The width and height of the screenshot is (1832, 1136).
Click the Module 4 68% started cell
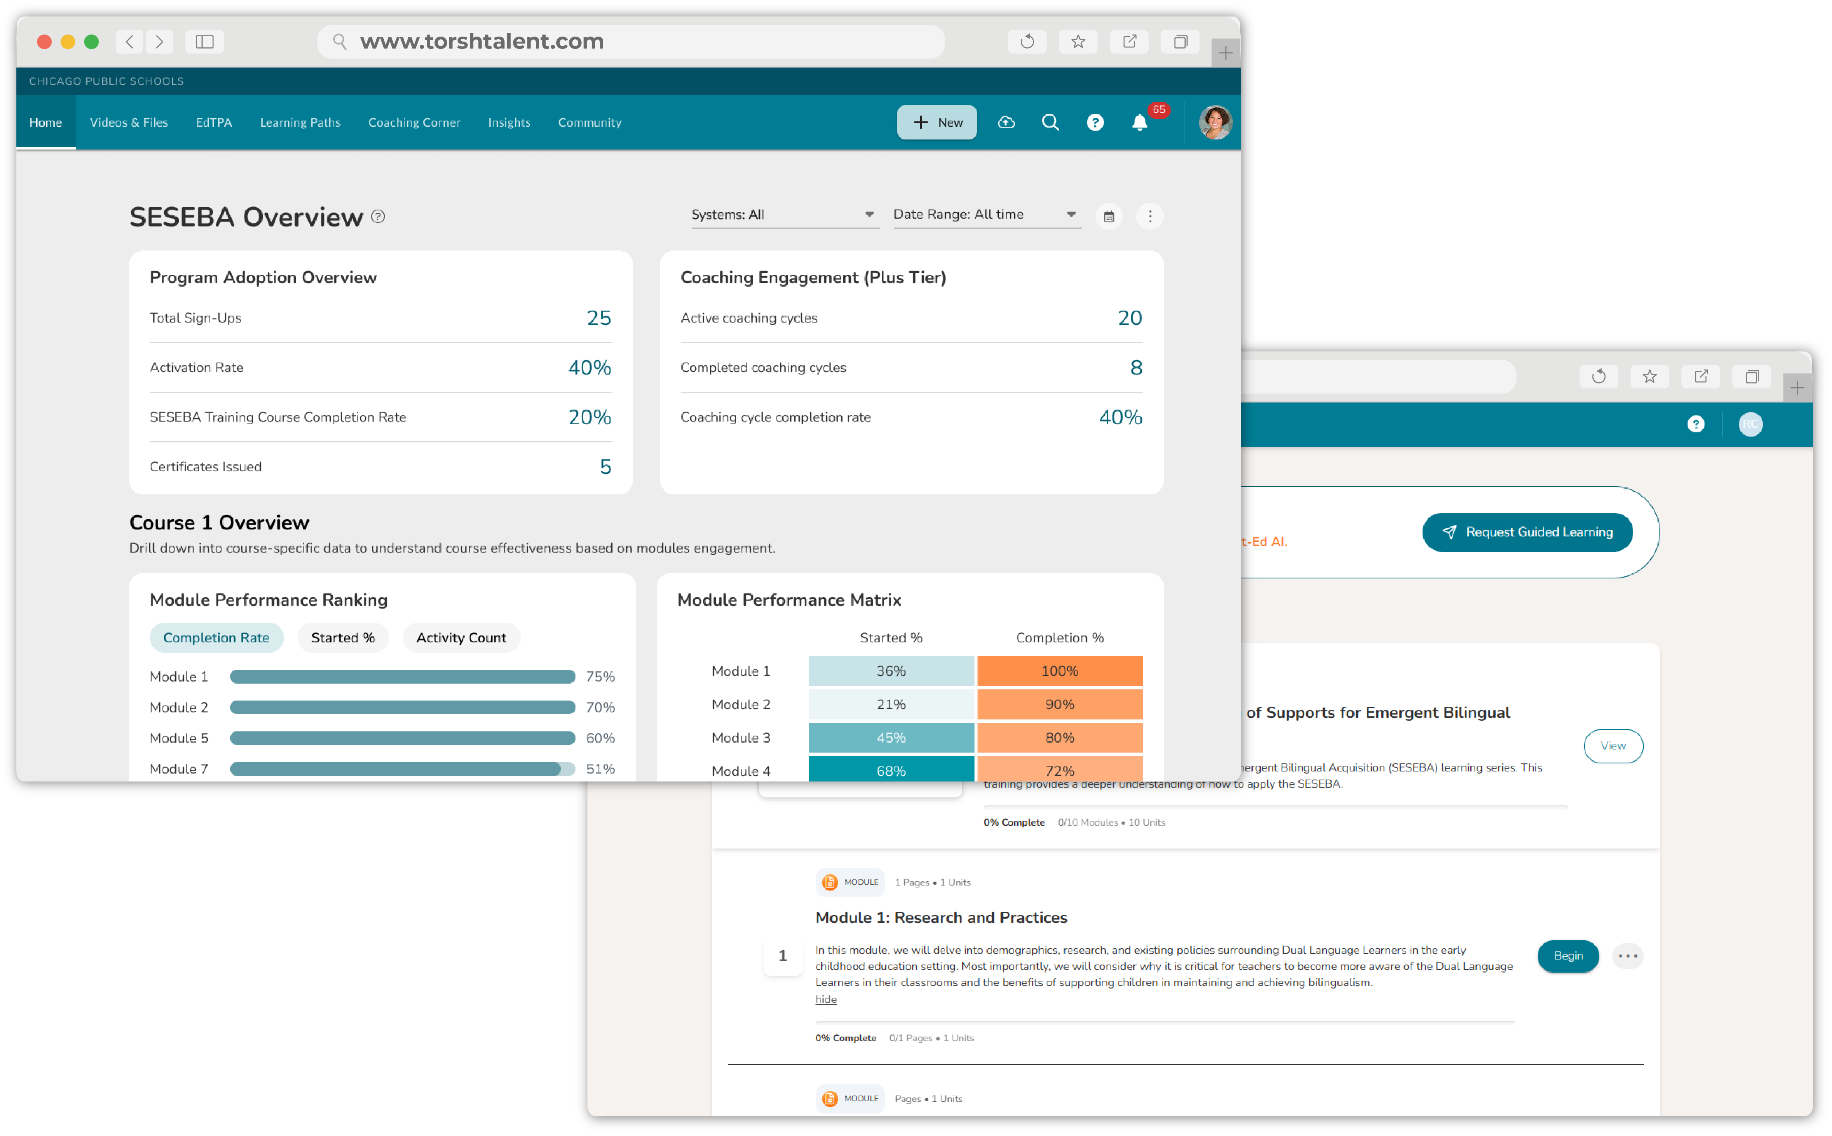coord(891,770)
